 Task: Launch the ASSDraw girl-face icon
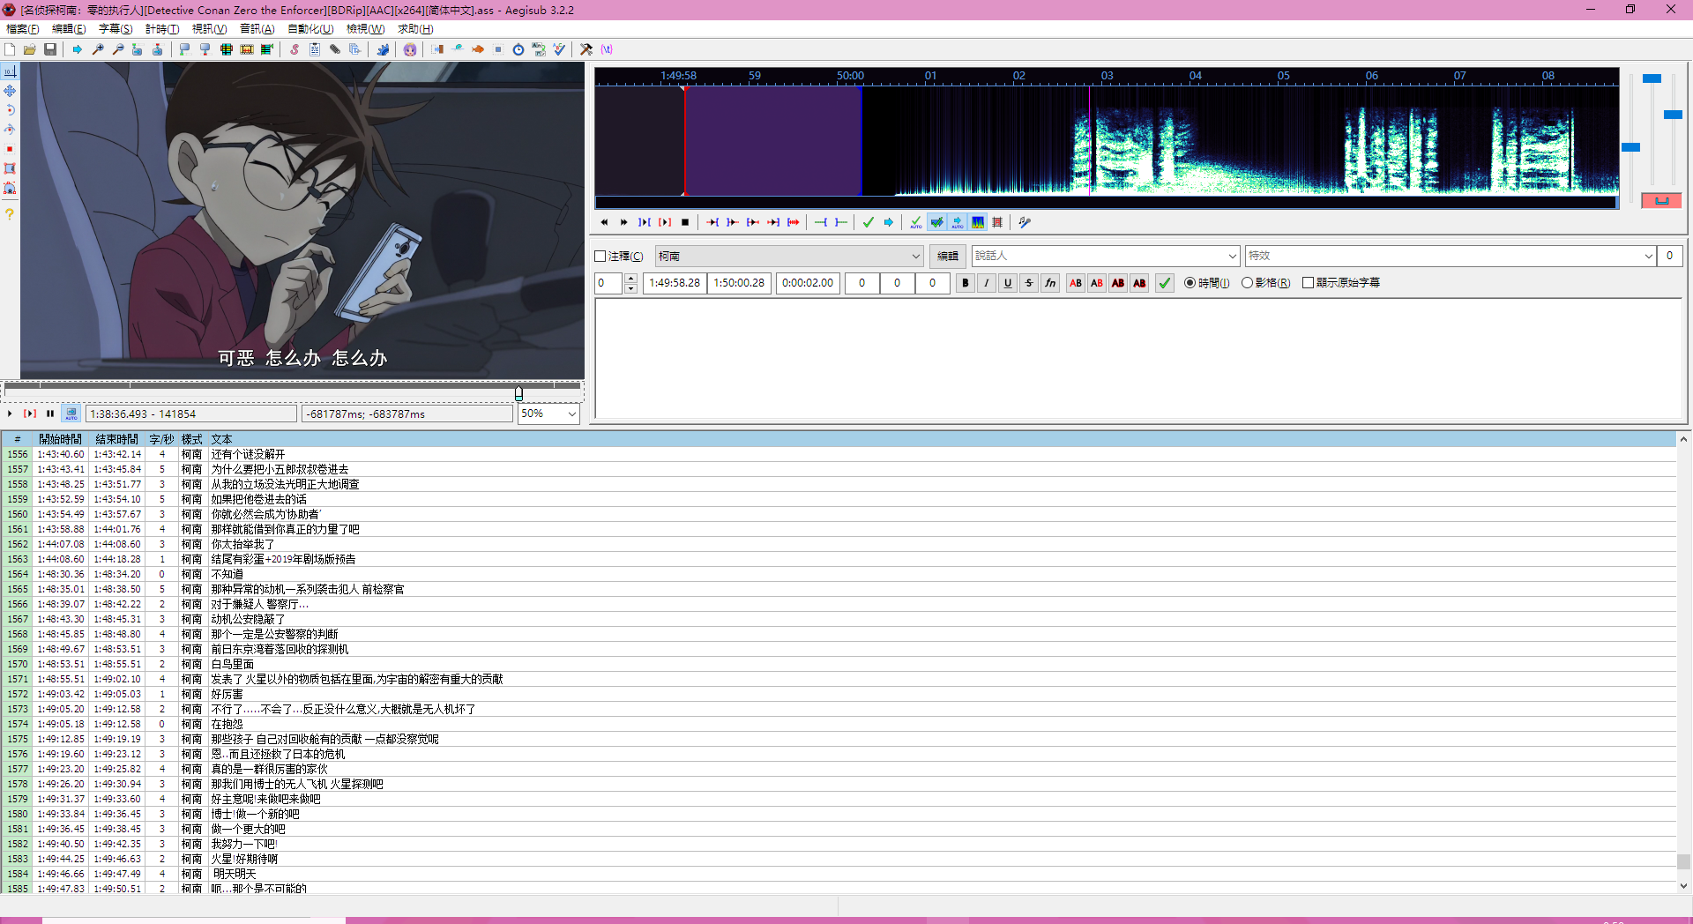[x=410, y=49]
